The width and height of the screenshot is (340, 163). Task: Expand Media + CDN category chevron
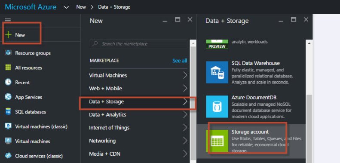coord(185,154)
